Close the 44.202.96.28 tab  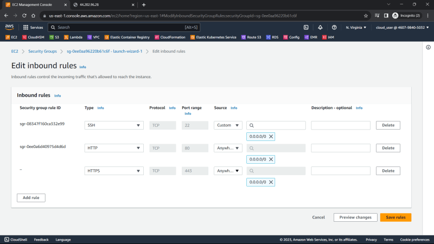tap(133, 5)
